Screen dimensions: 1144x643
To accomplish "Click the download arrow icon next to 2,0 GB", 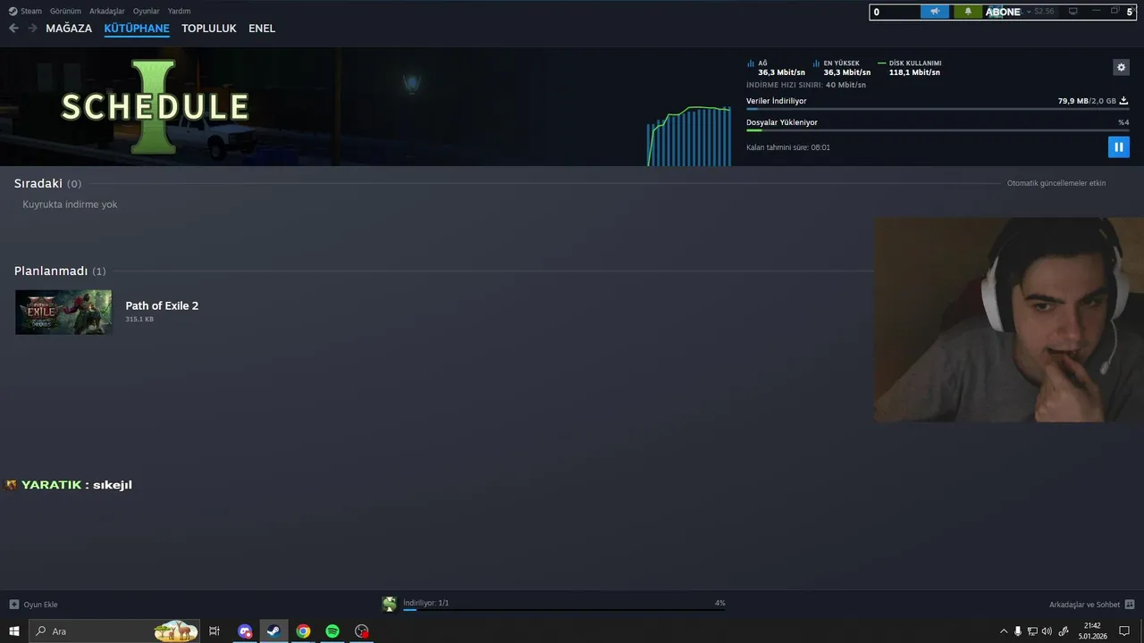I will pos(1123,101).
